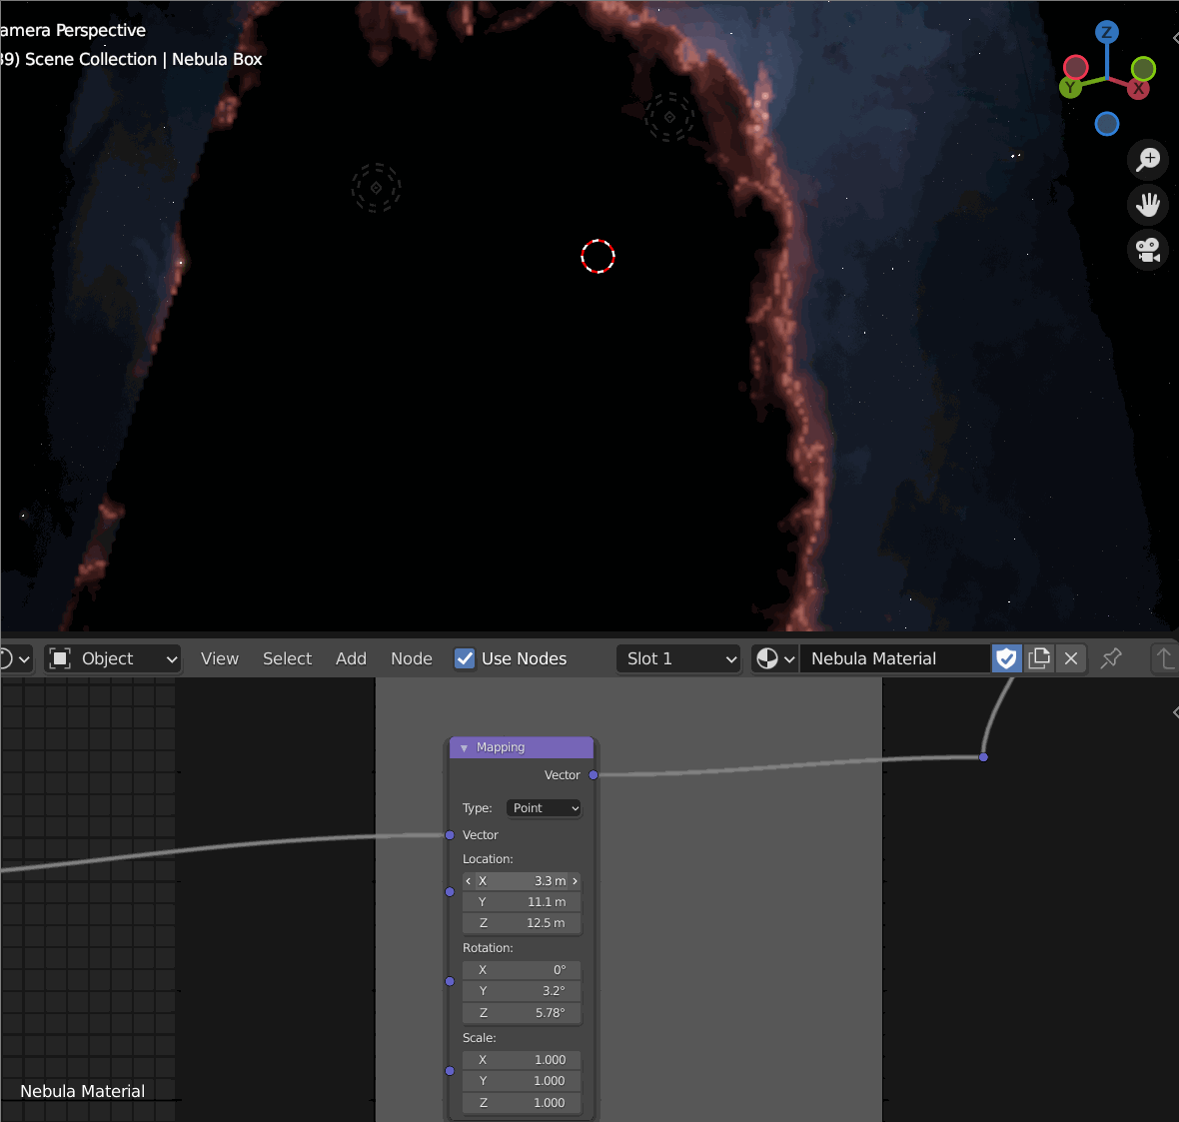
Task: Toggle the fake user shield for Nebula Material
Action: 1005,658
